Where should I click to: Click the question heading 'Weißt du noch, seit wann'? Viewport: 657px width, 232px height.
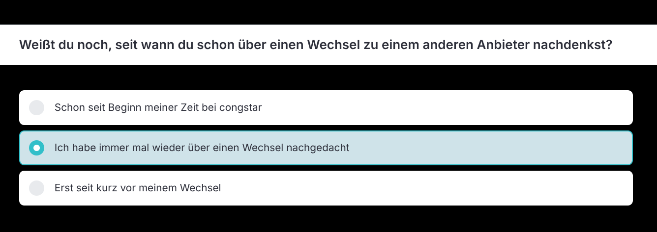(315, 45)
